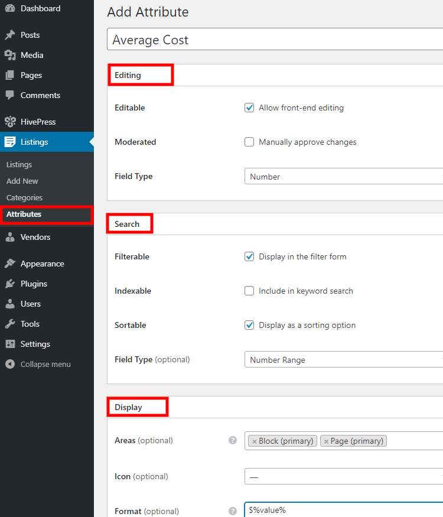Open the Users menu item

click(47, 304)
